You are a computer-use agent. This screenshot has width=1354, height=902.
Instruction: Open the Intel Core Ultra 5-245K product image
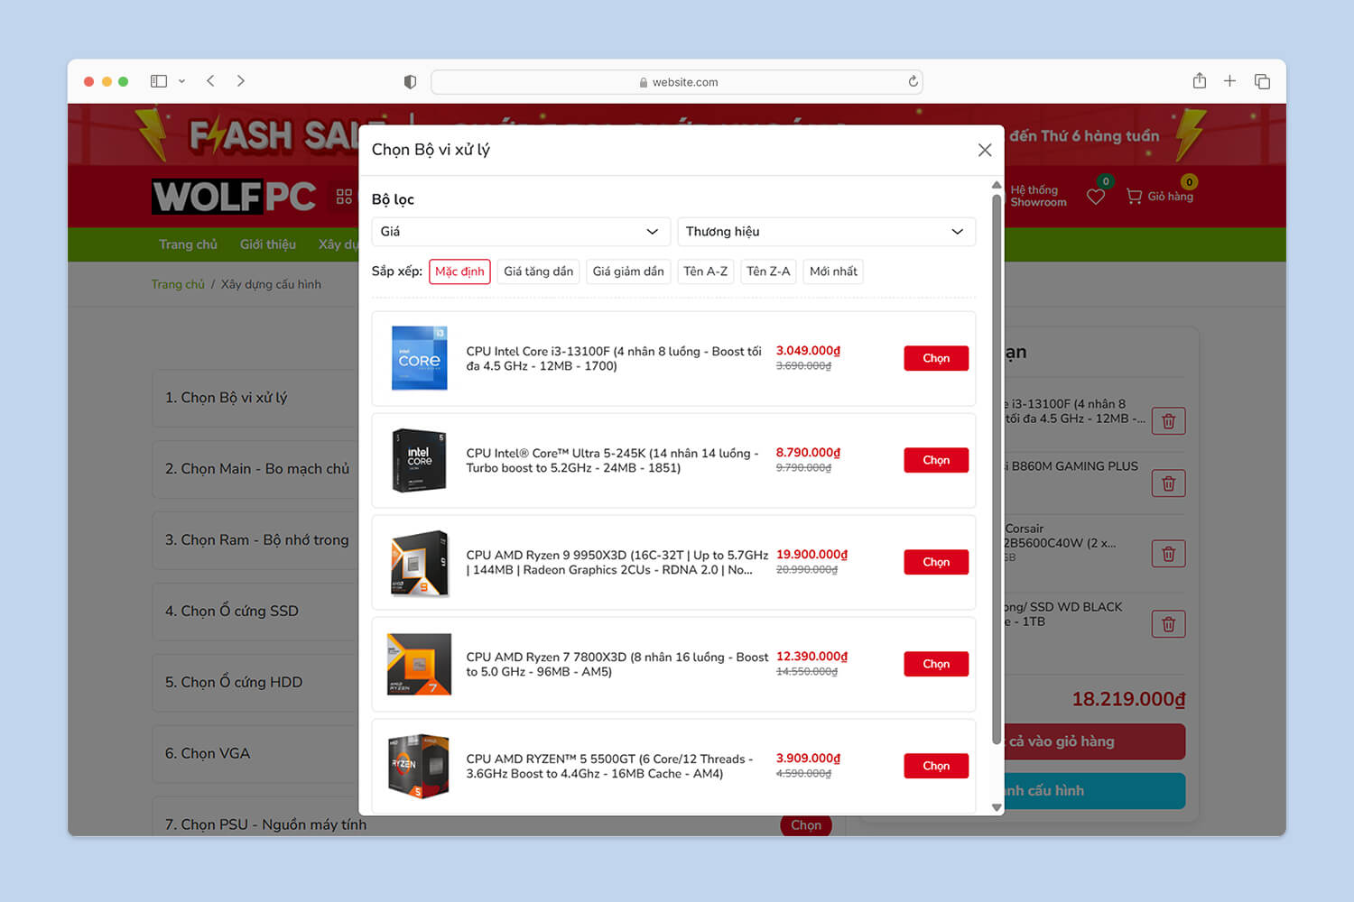click(x=419, y=460)
